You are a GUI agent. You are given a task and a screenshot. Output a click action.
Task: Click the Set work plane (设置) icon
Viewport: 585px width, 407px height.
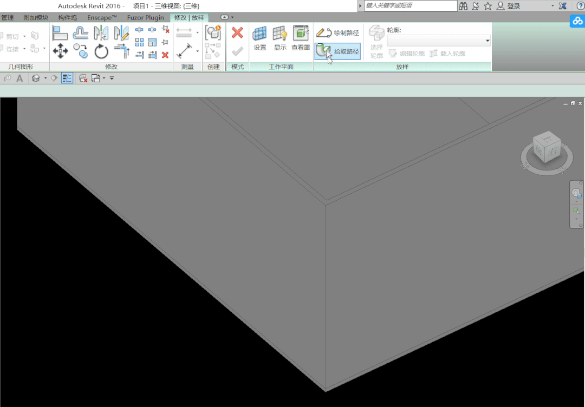pyautogui.click(x=260, y=38)
